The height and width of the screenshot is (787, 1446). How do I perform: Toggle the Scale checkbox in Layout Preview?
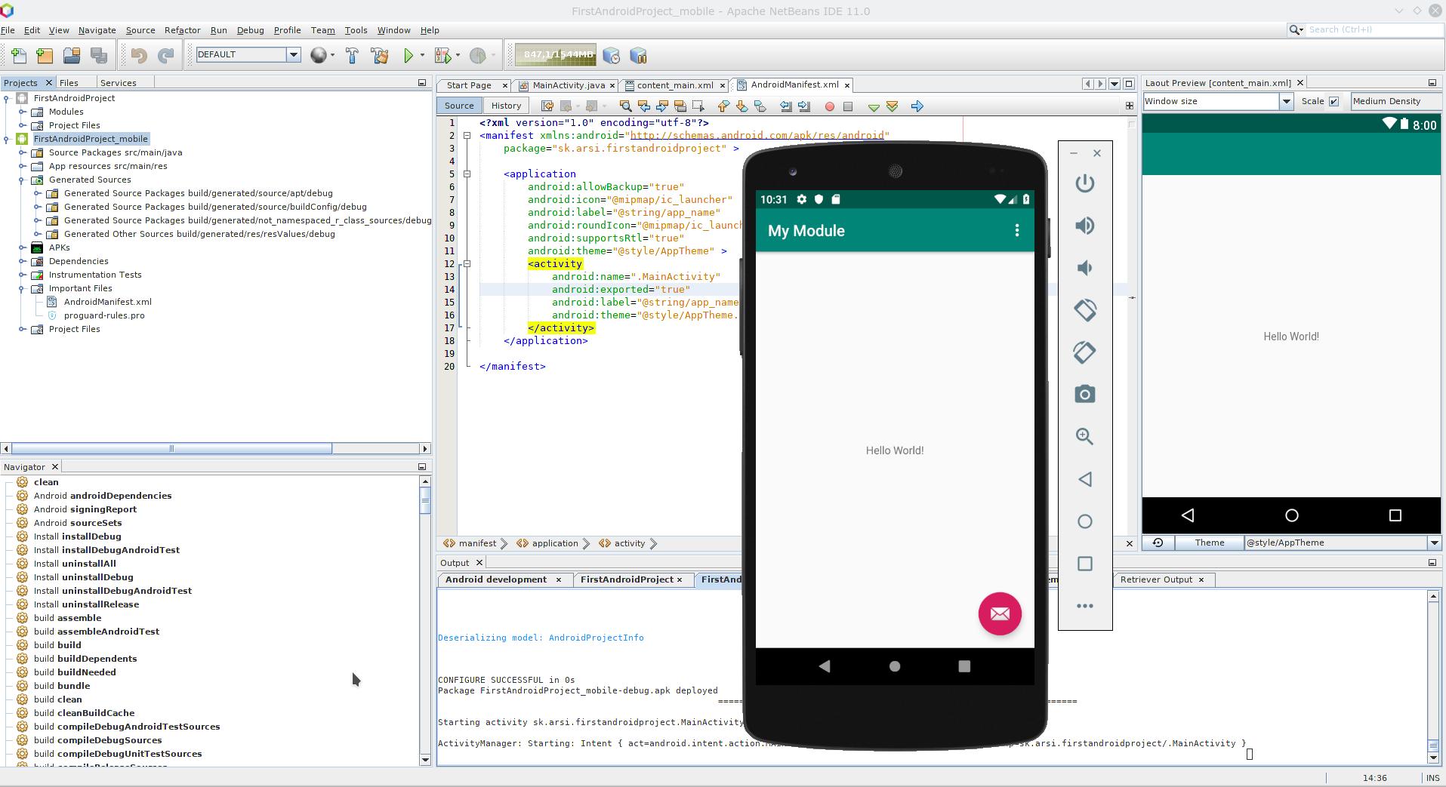1333,102
